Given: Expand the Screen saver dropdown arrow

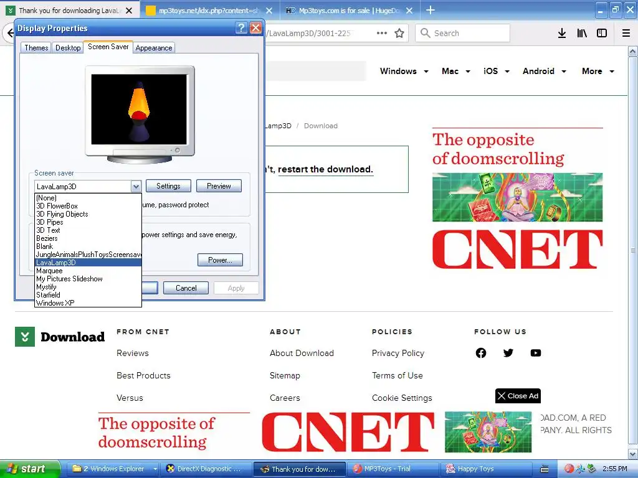Looking at the screenshot, I should click(x=136, y=187).
